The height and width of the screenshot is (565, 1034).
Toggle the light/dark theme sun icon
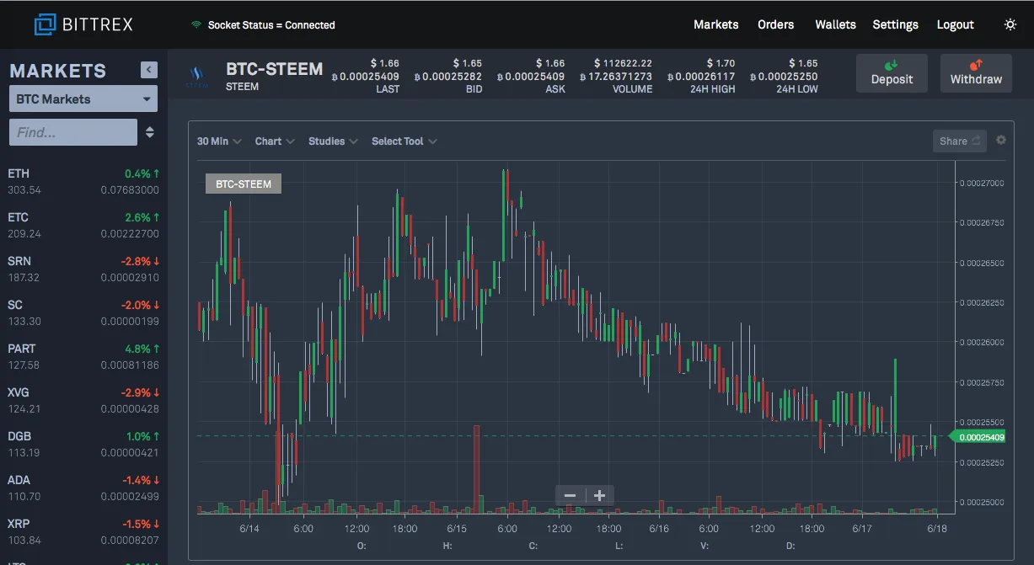(x=1010, y=24)
